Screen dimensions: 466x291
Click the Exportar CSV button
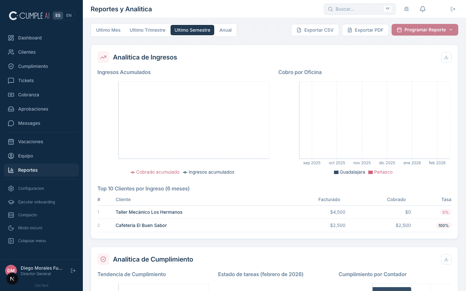click(x=315, y=30)
